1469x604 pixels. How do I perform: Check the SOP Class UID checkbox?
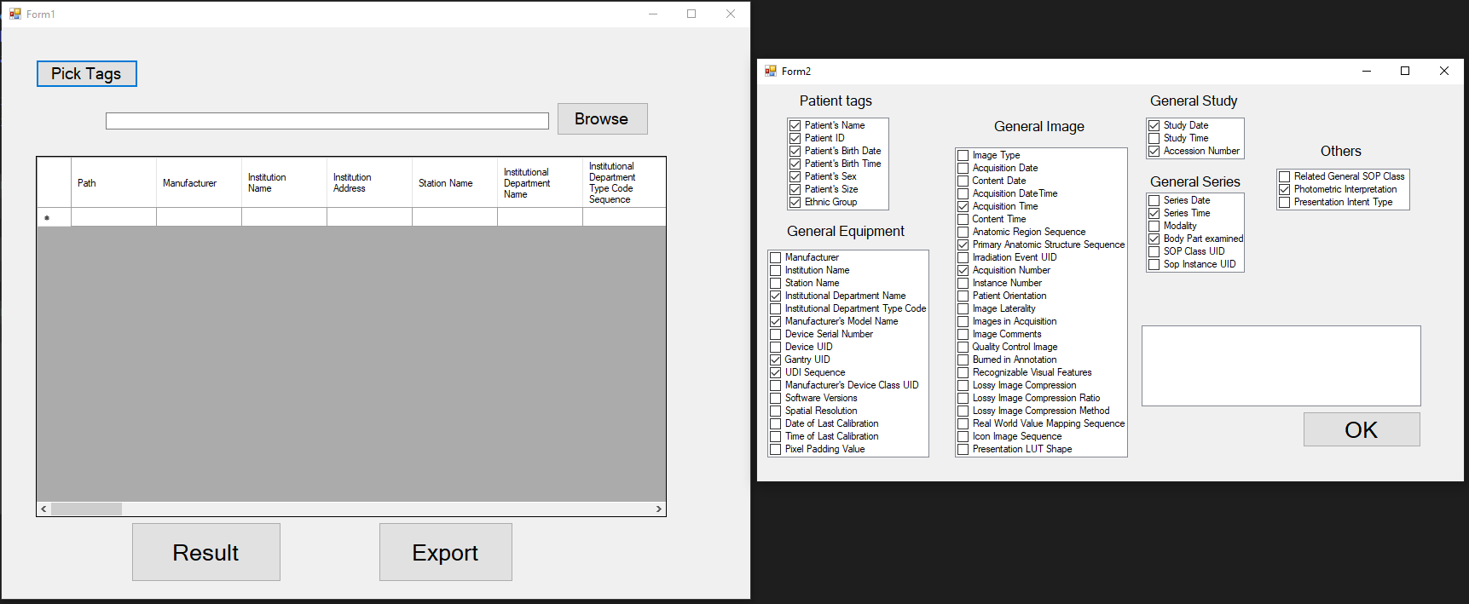pyautogui.click(x=1154, y=251)
